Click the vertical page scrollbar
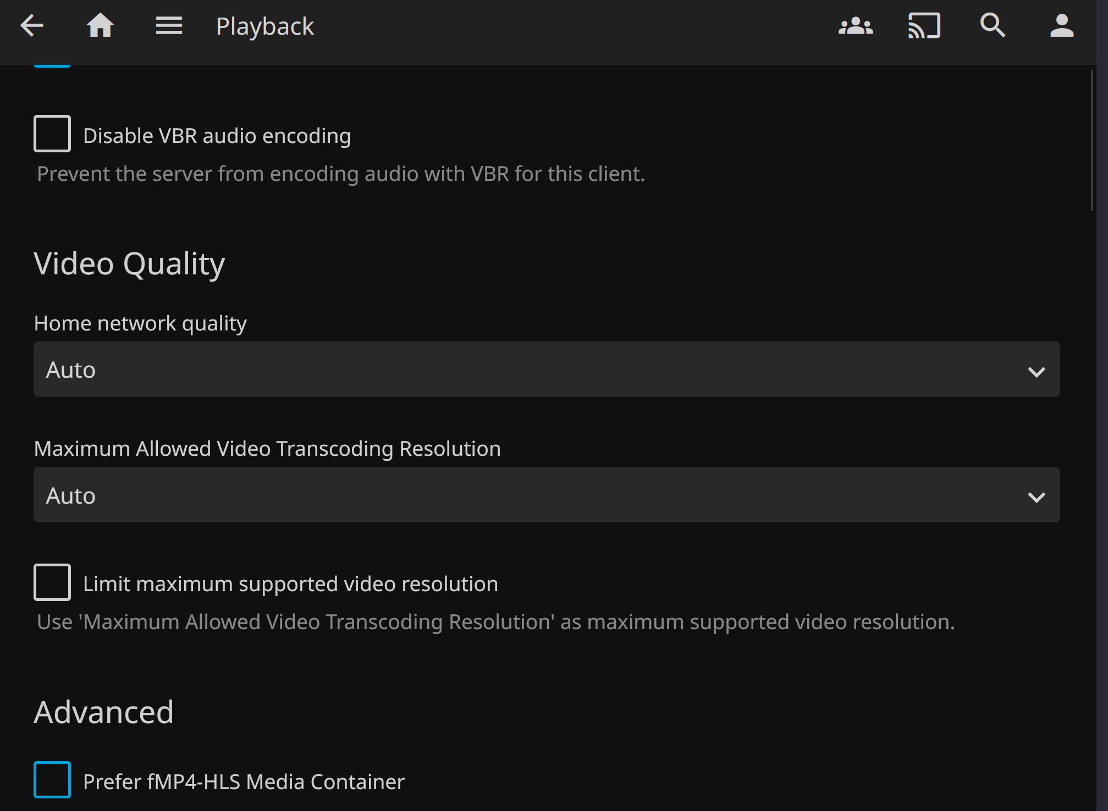1108x811 pixels. pyautogui.click(x=1092, y=140)
